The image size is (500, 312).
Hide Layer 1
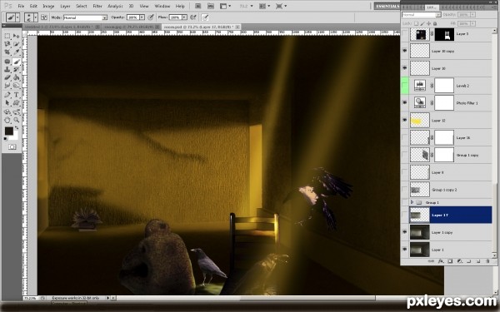405,250
